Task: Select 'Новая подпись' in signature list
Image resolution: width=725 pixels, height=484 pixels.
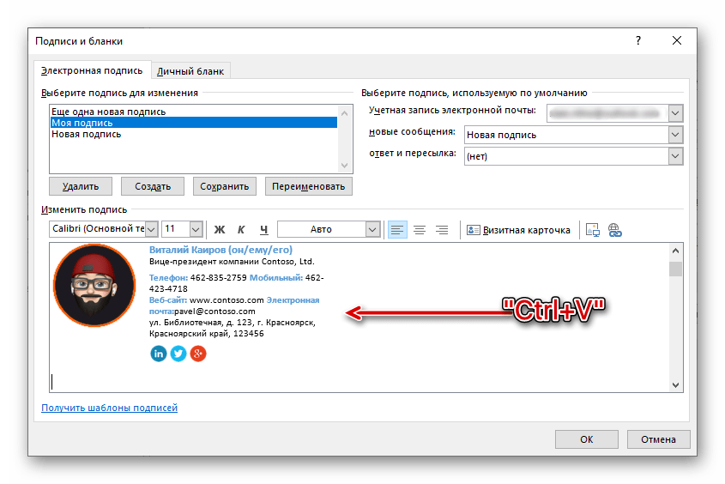Action: pos(82,134)
